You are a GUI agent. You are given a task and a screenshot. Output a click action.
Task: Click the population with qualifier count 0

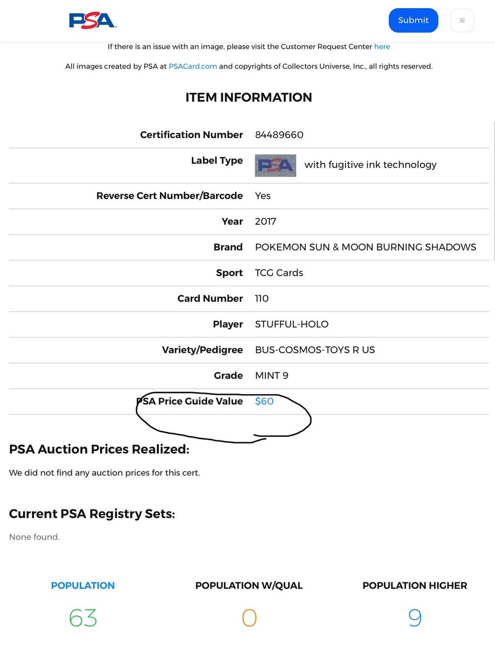[x=249, y=618]
